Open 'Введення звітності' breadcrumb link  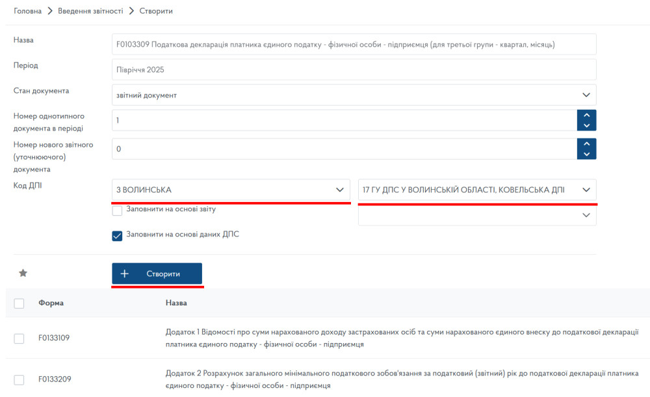click(90, 11)
